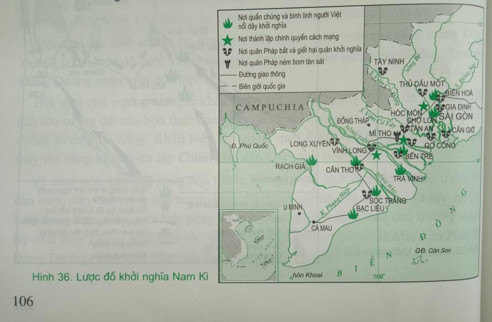Click the "GIA ĐỊNH" label
492x322 pixels.
pos(458,107)
